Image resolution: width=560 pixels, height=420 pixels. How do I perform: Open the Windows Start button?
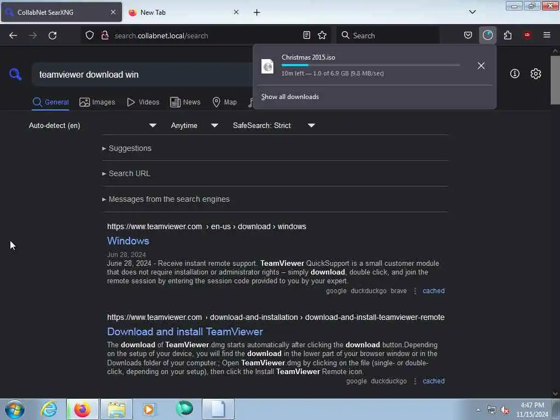click(x=15, y=409)
